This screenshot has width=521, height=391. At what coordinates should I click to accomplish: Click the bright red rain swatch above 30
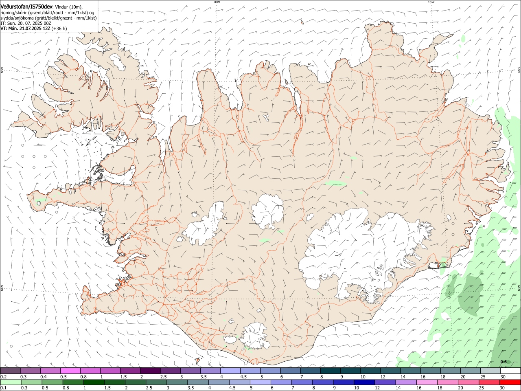click(x=510, y=382)
